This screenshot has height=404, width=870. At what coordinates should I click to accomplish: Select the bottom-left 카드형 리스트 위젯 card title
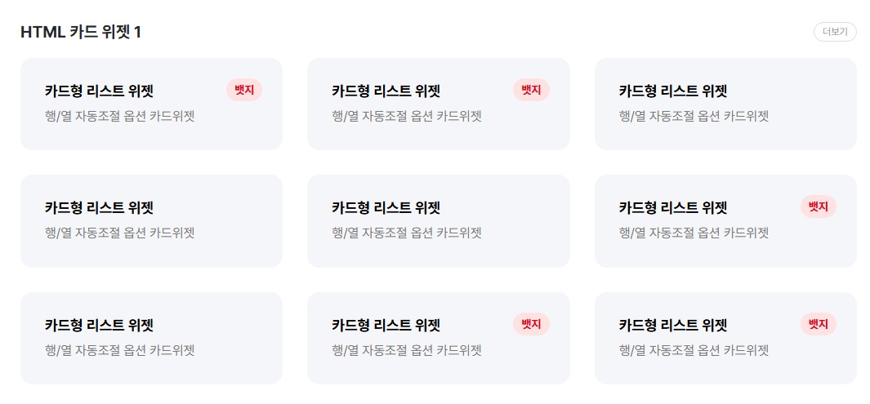pyautogui.click(x=99, y=326)
